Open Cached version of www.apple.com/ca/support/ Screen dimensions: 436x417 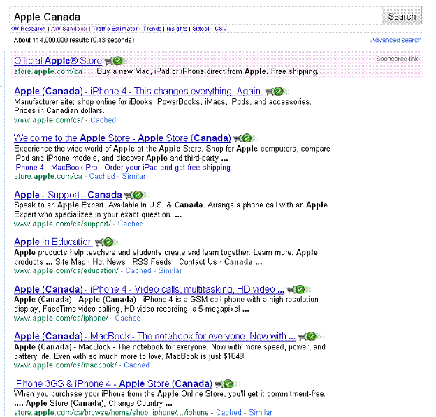[131, 224]
